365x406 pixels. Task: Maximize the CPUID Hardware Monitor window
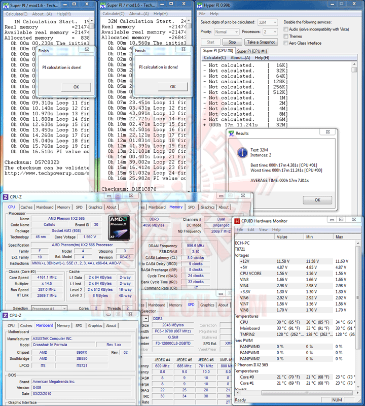pyautogui.click(x=341, y=220)
